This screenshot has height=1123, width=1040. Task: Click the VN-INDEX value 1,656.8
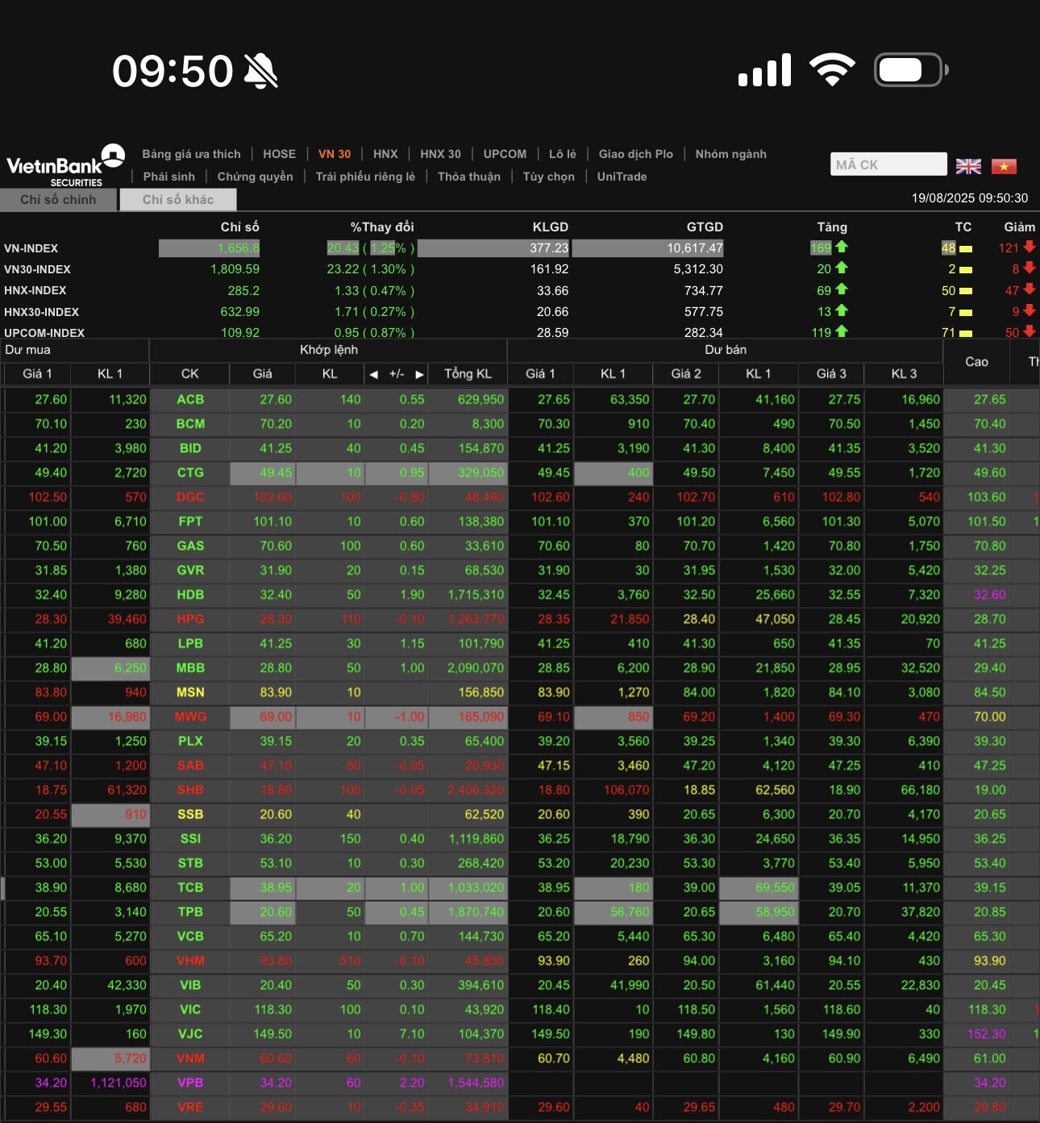point(239,248)
